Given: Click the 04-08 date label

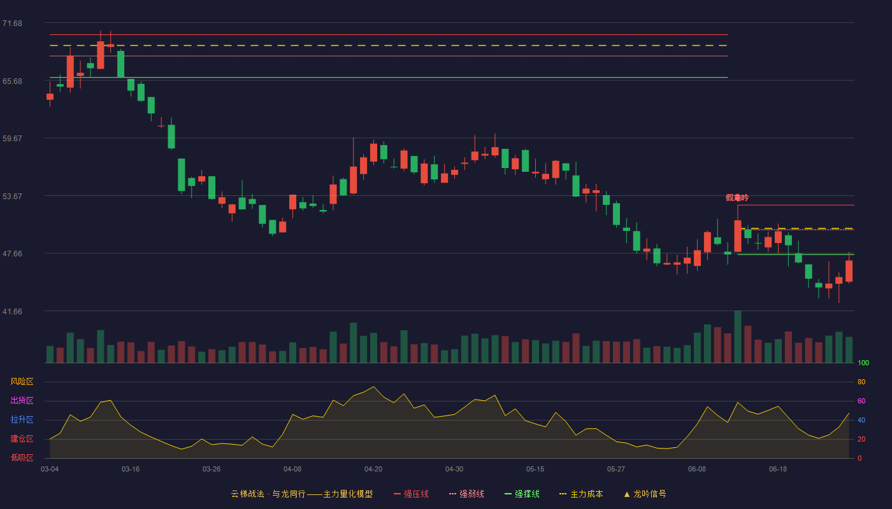Looking at the screenshot, I should (x=292, y=469).
